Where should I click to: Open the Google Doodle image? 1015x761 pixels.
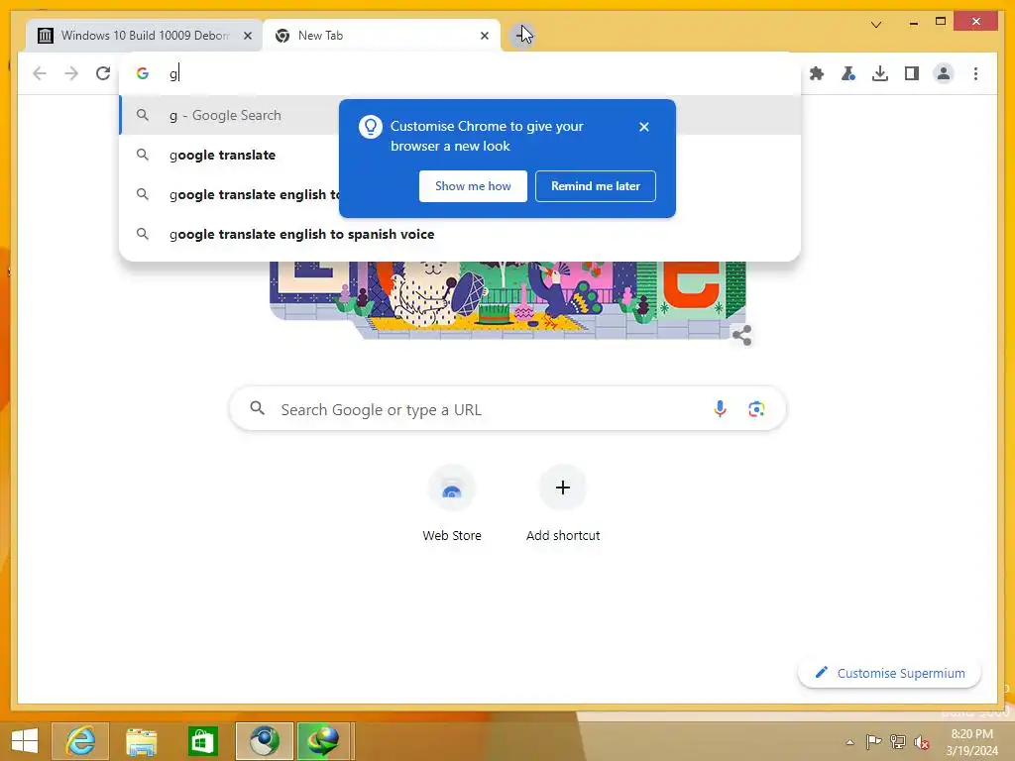point(507,299)
